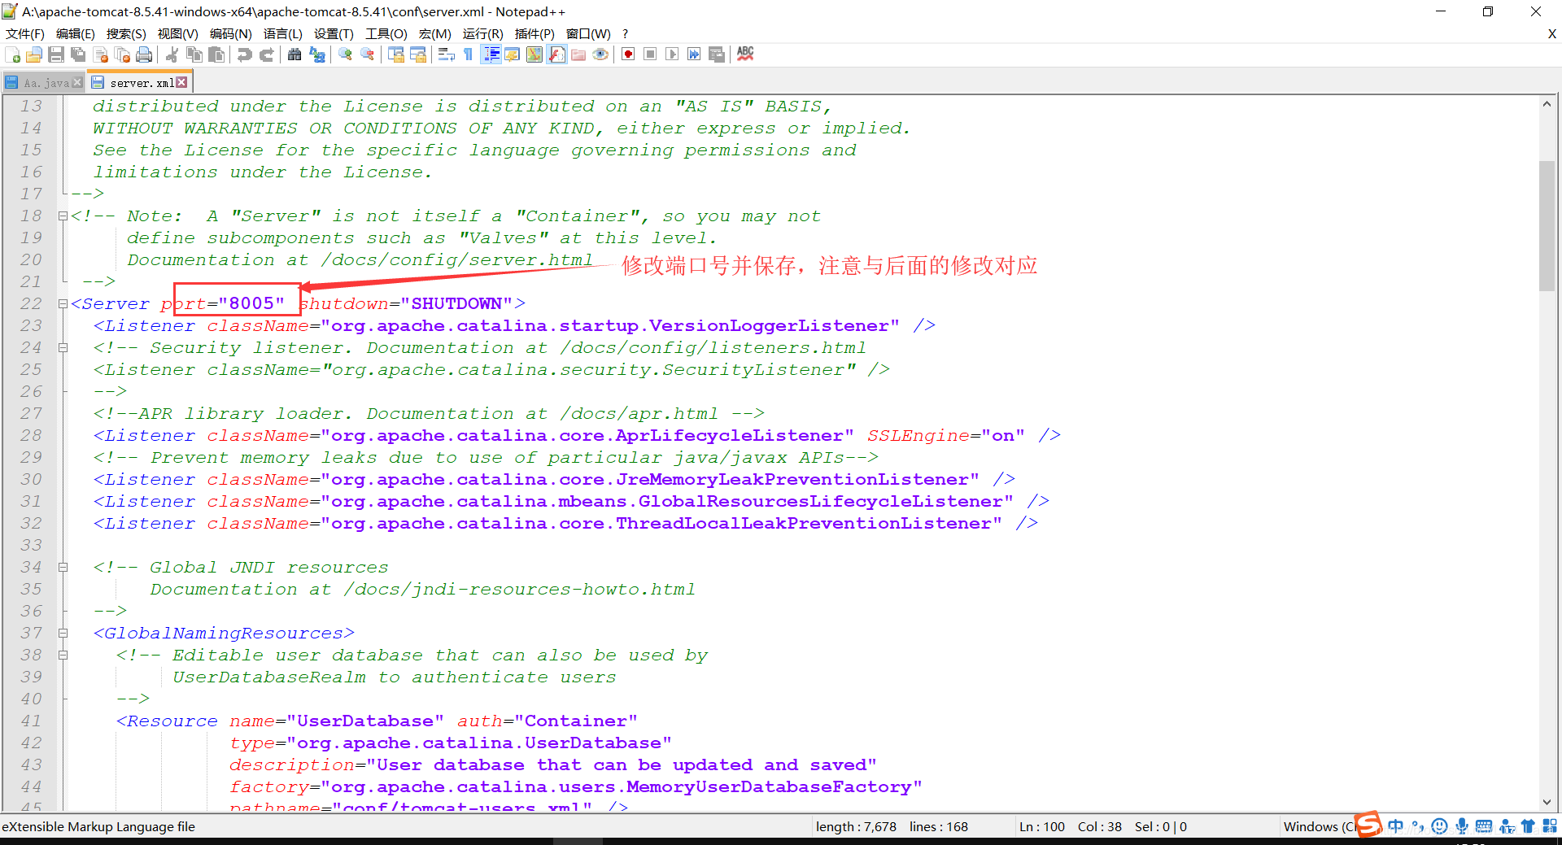
Task: Click the Sogou microphone voice input icon
Action: coord(1462,826)
